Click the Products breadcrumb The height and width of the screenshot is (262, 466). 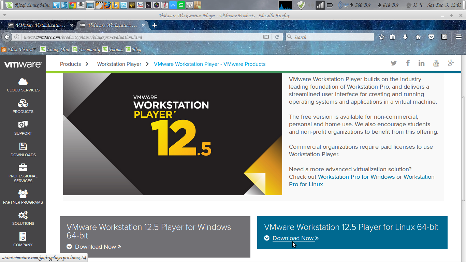pos(70,64)
